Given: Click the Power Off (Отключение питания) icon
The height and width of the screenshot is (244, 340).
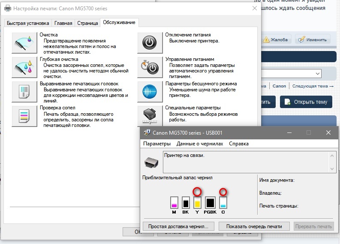Looking at the screenshot, I should point(150,43).
